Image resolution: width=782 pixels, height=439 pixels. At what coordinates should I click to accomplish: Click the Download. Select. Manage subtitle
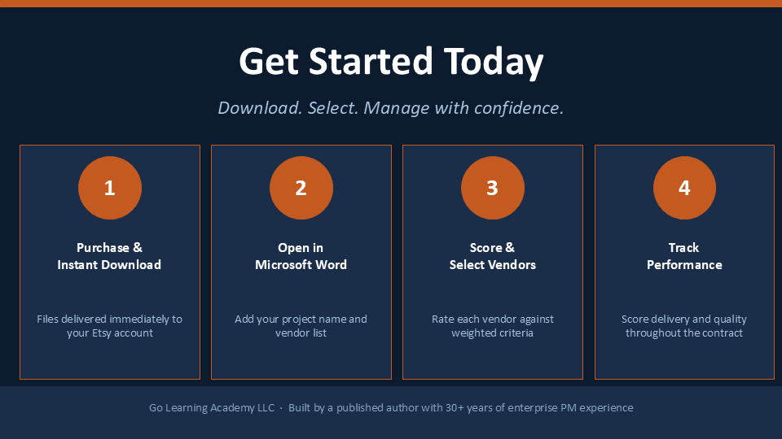pos(391,107)
